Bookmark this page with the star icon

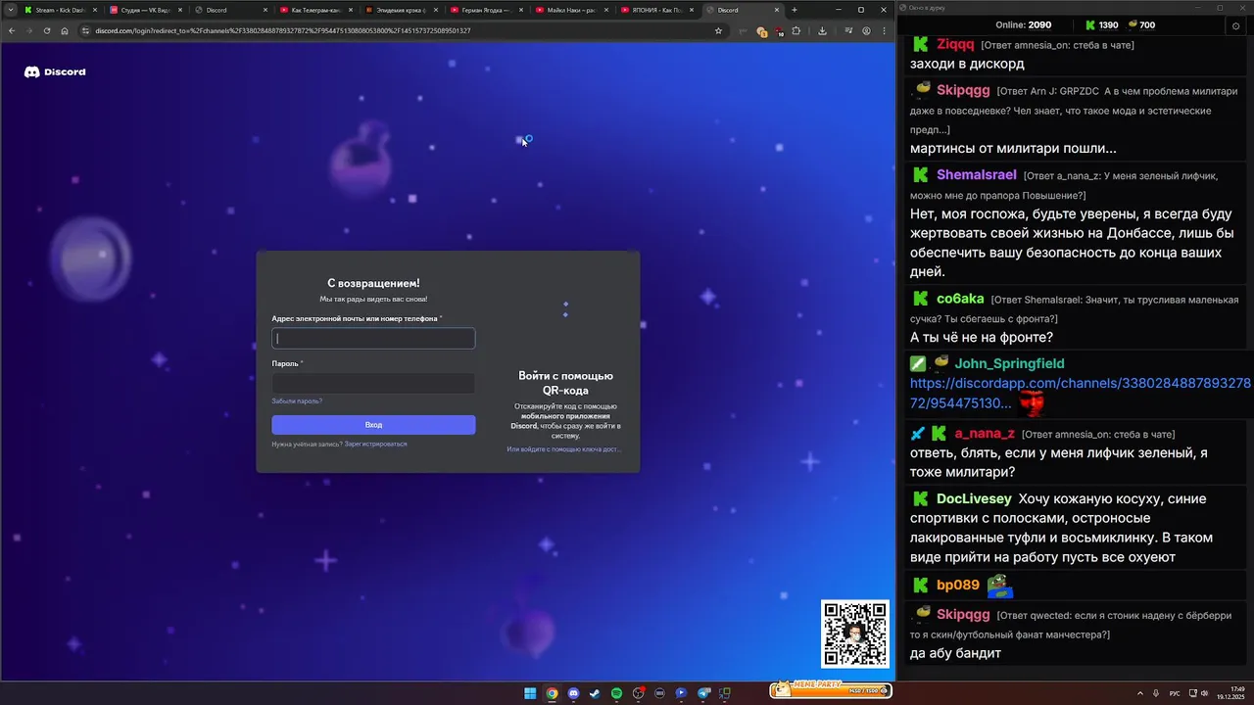[718, 30]
